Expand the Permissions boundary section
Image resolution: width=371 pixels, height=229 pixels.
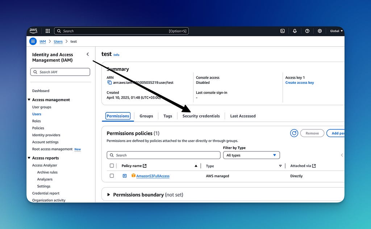(109, 195)
